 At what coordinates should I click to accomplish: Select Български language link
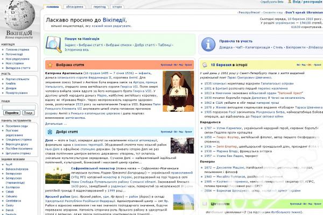pyautogui.click(x=12, y=188)
